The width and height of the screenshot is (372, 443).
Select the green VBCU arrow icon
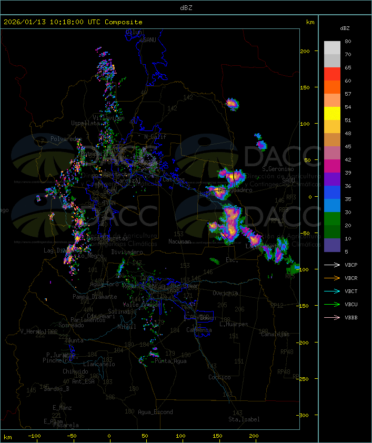[333, 305]
